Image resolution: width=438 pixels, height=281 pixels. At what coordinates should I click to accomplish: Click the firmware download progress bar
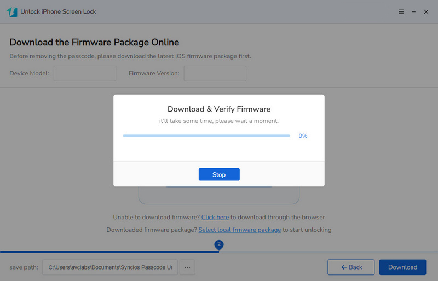(206, 136)
